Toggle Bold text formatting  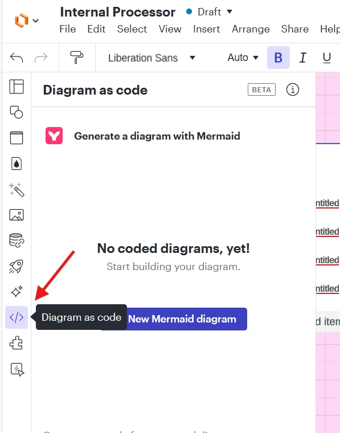point(278,58)
